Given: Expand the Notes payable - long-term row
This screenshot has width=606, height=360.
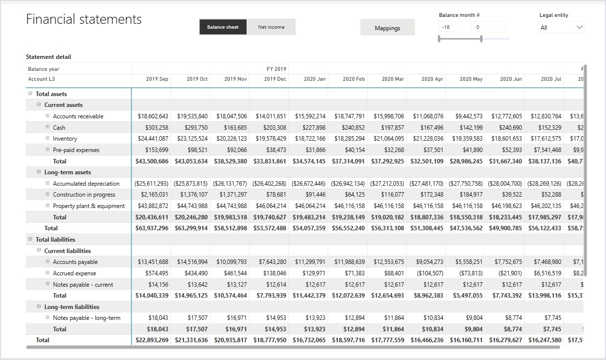Looking at the screenshot, I should click(48, 318).
